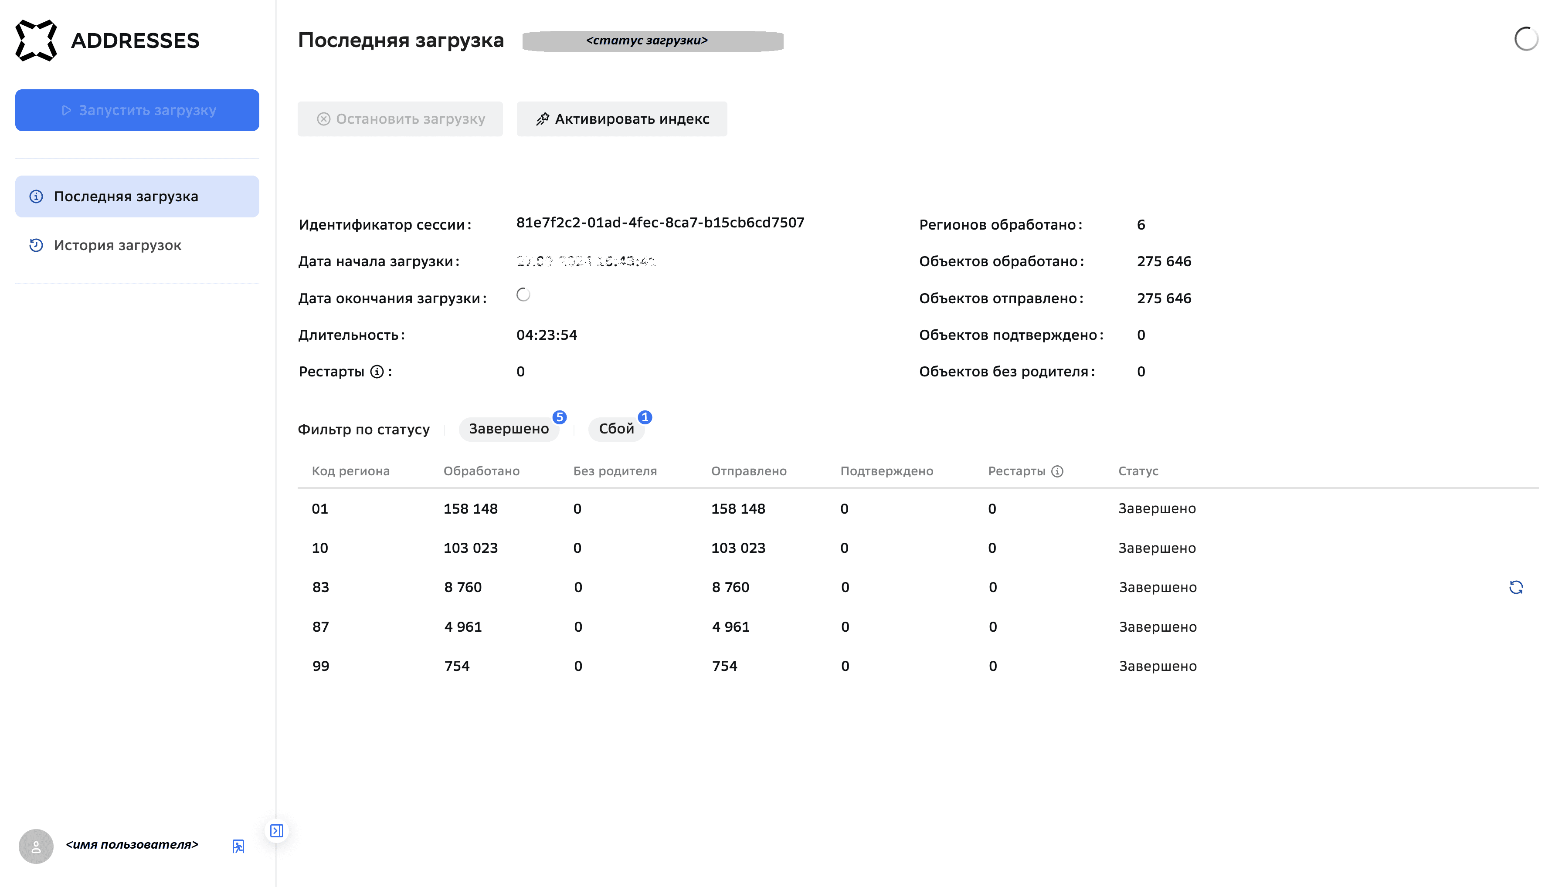Click the sidebar collapse panel icon
This screenshot has width=1562, height=887.
(277, 831)
